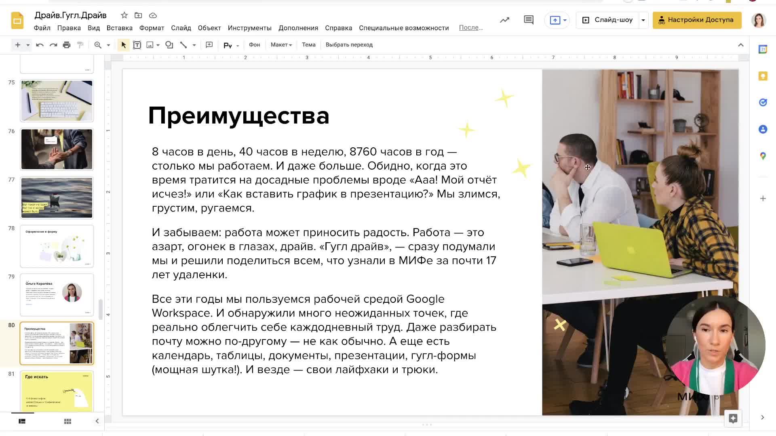
Task: Open the Справка menu
Action: pos(339,28)
